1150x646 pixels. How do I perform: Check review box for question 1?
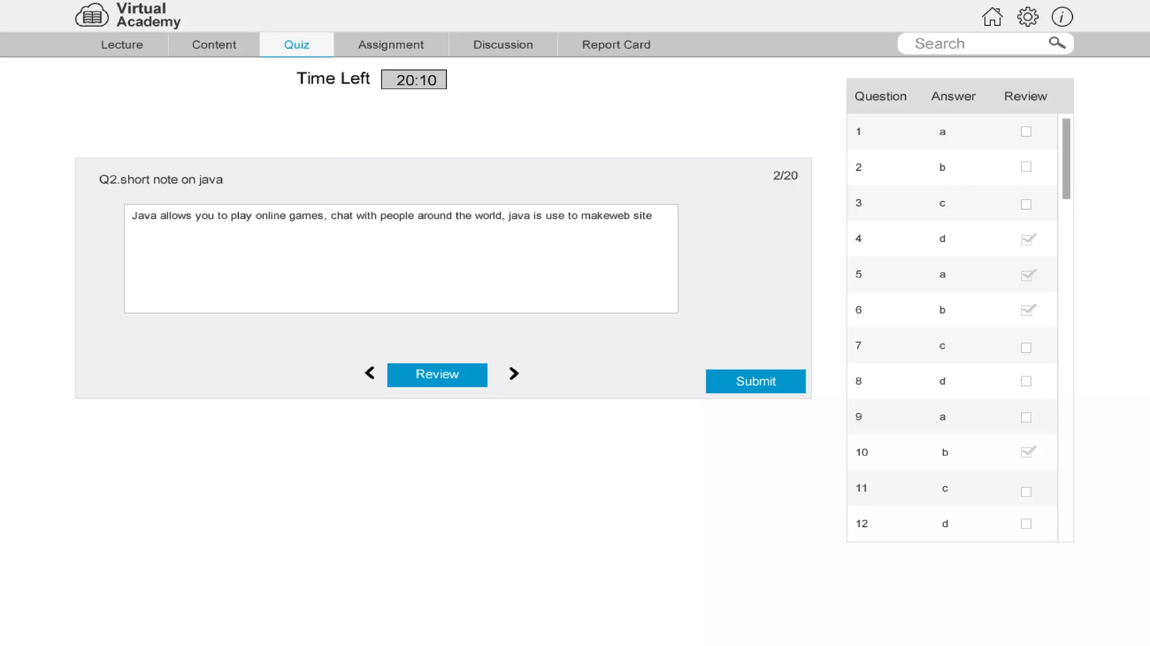[x=1026, y=132]
